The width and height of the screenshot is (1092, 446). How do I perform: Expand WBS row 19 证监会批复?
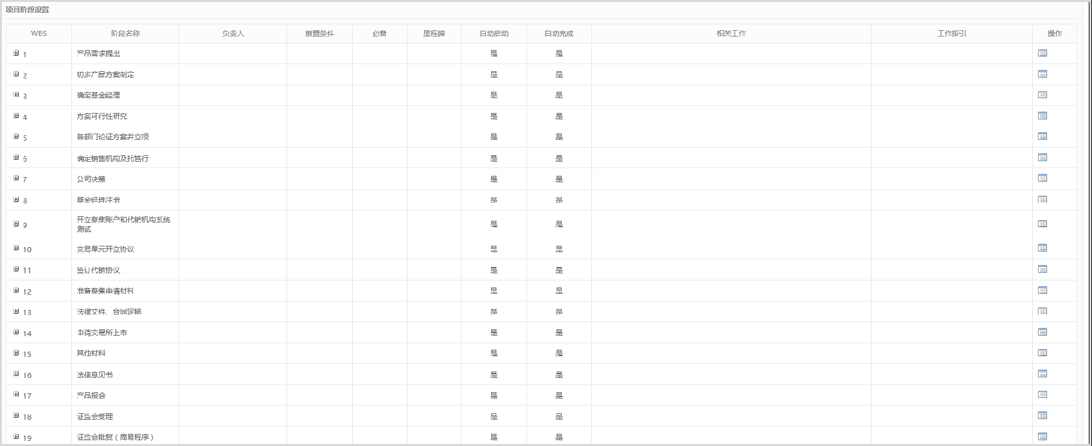(x=16, y=437)
